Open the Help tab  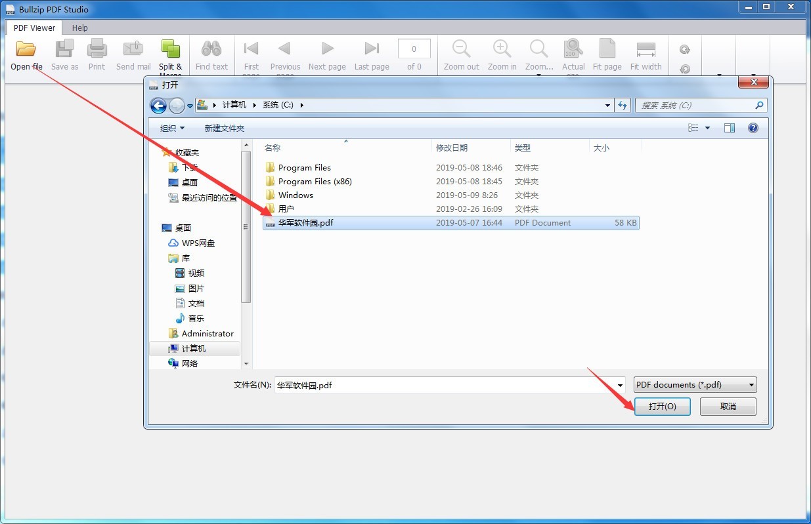click(80, 28)
